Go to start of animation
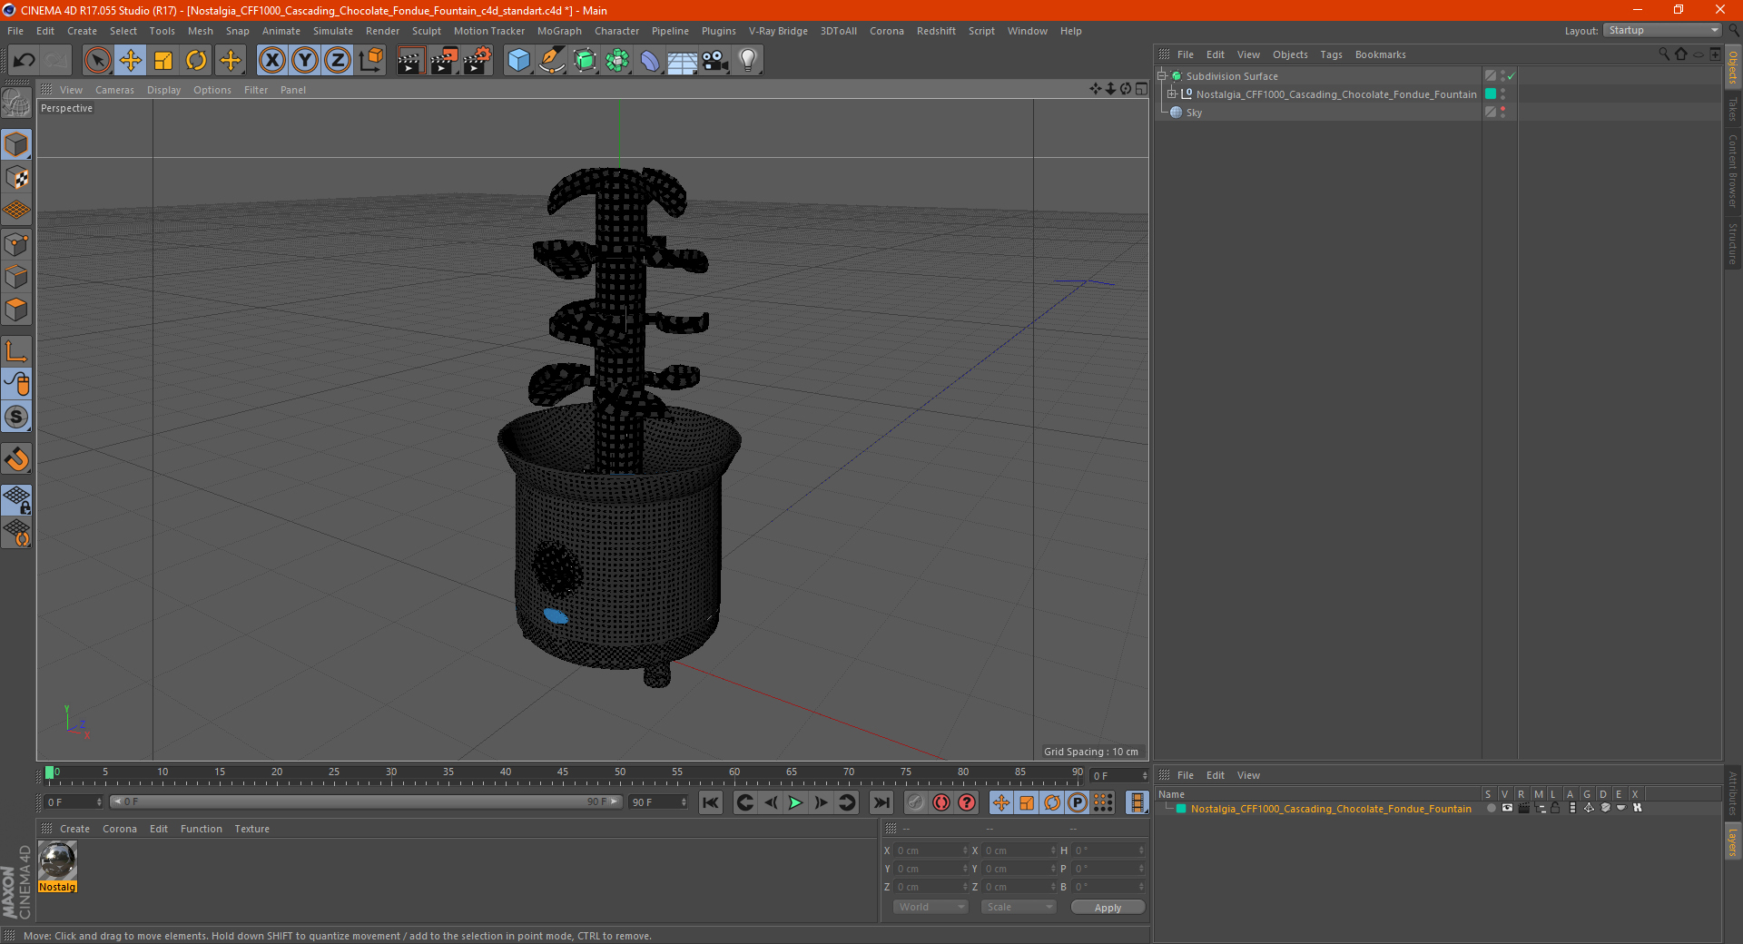Viewport: 1743px width, 944px height. coord(711,802)
